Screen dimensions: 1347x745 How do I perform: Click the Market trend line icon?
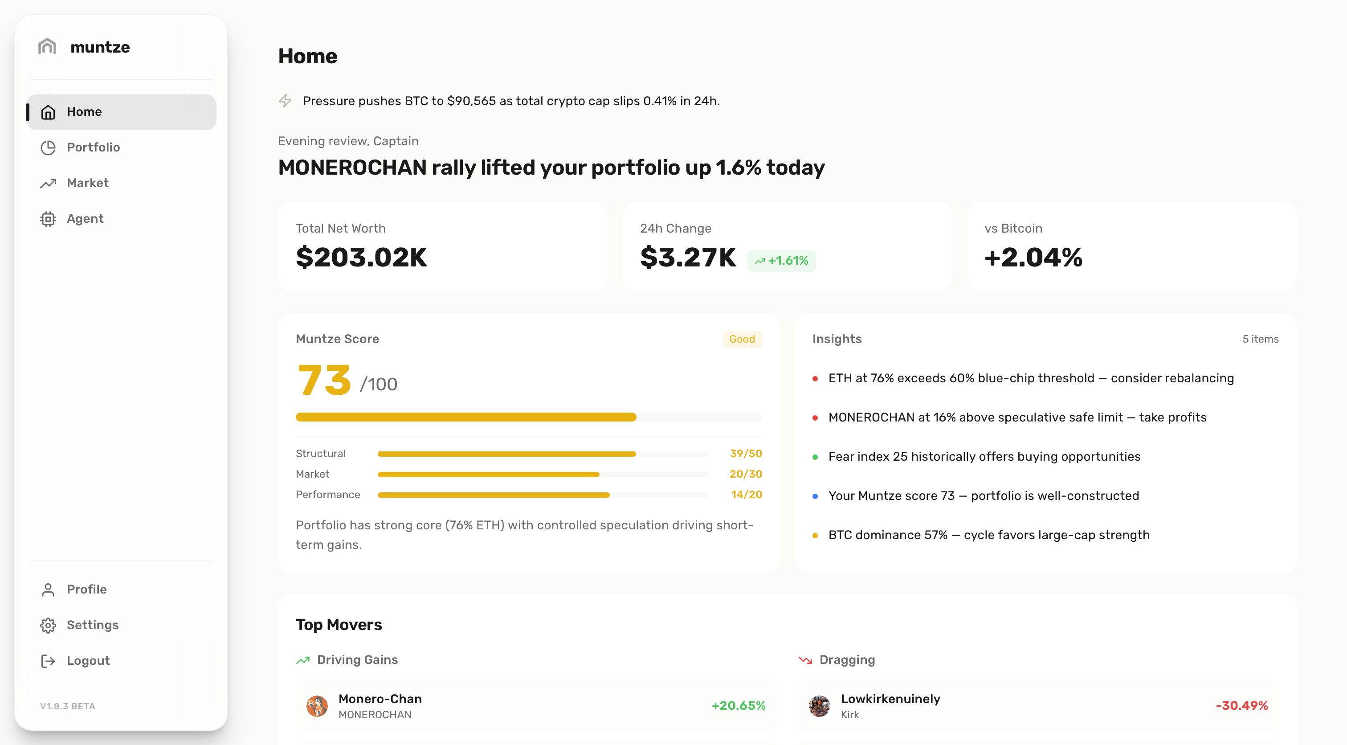click(48, 183)
